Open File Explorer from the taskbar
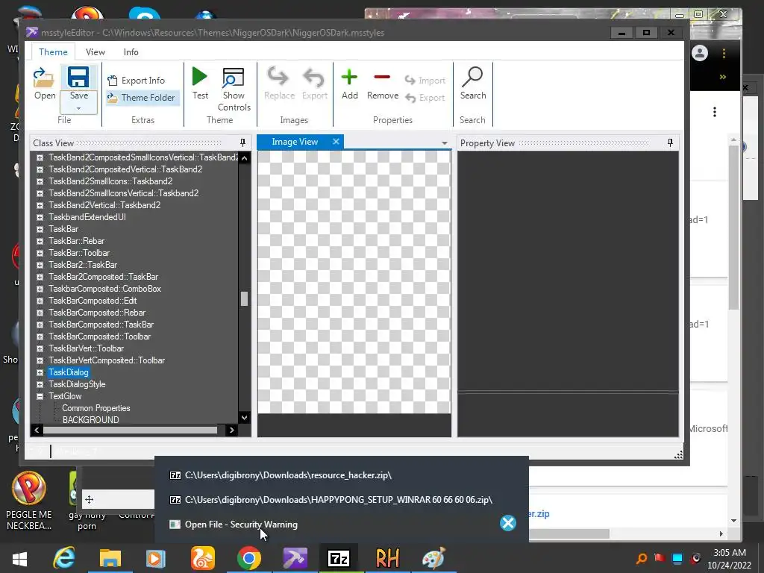This screenshot has height=573, width=764. [110, 558]
